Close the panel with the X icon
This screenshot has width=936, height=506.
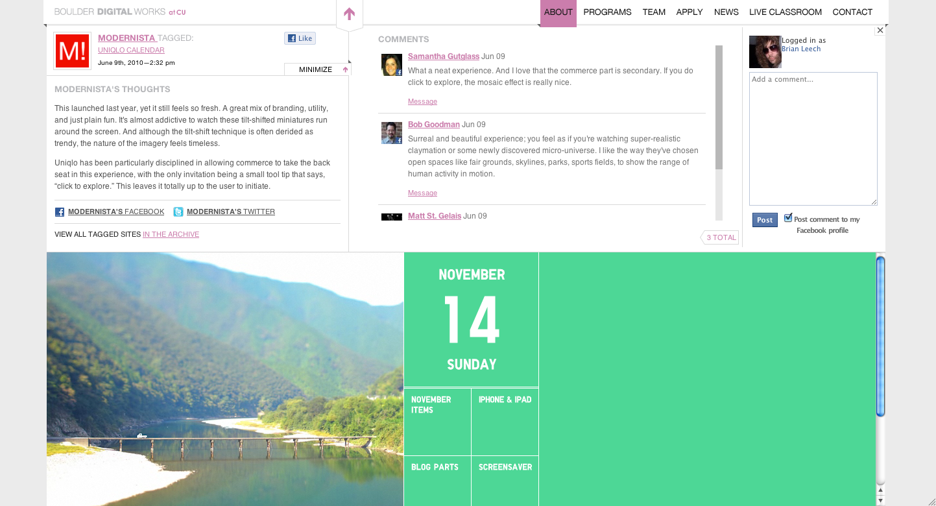pyautogui.click(x=880, y=30)
